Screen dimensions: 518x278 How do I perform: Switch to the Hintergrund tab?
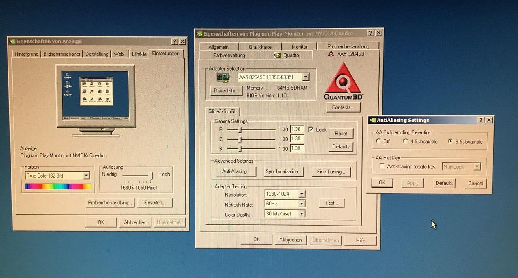(x=26, y=54)
